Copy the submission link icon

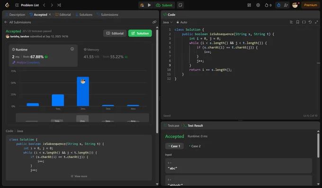tap(154, 22)
